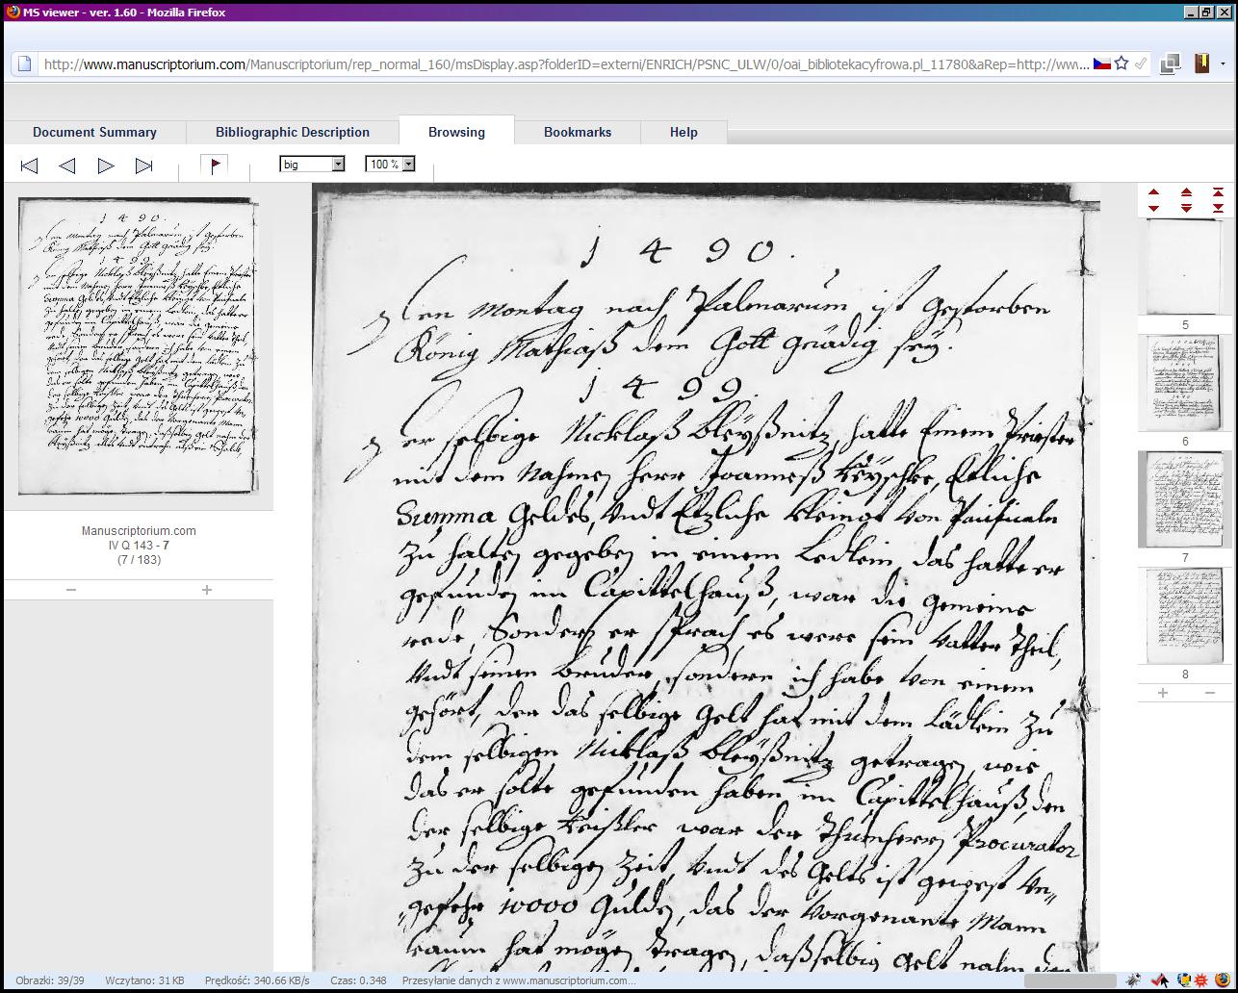
Task: Open the image size 'big' dropdown
Action: [312, 165]
